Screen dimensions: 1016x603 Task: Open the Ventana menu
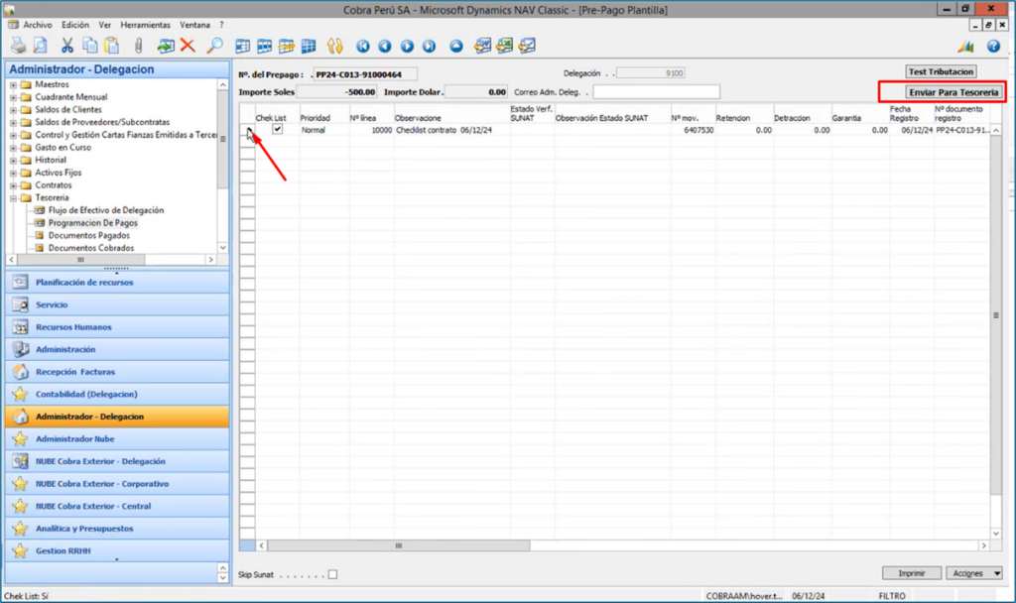pyautogui.click(x=195, y=25)
